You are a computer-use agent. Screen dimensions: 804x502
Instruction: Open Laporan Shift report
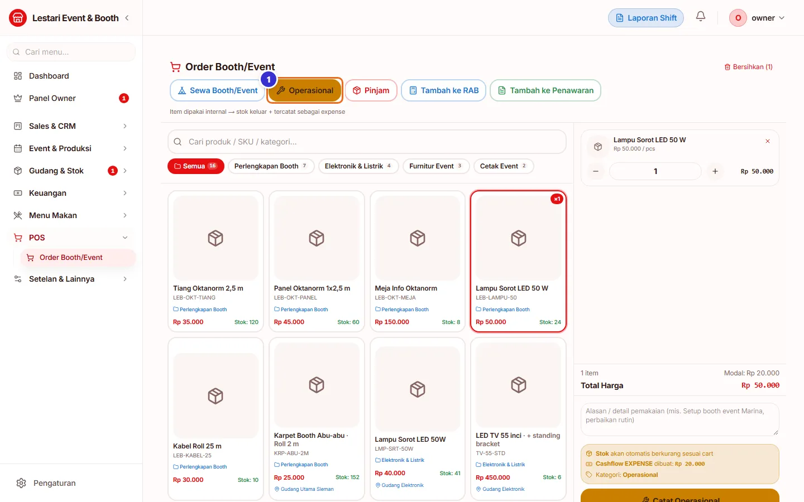pyautogui.click(x=646, y=18)
